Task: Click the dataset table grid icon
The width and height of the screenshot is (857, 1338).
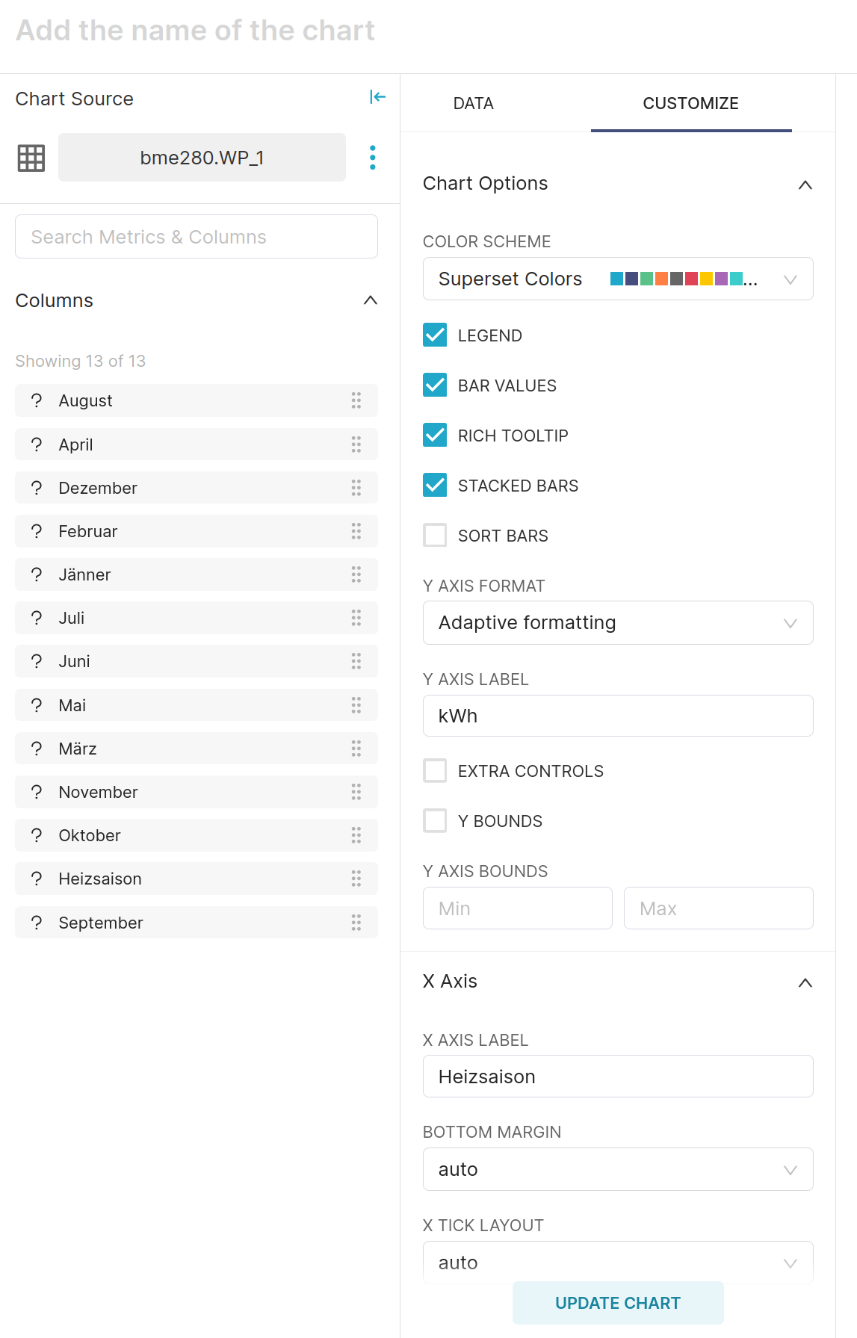Action: click(x=31, y=158)
